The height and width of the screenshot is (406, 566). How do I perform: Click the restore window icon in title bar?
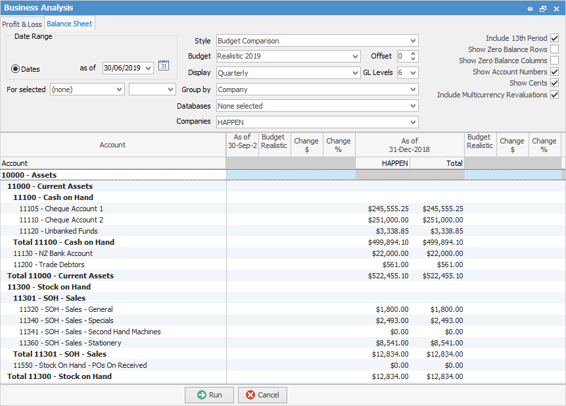point(543,9)
